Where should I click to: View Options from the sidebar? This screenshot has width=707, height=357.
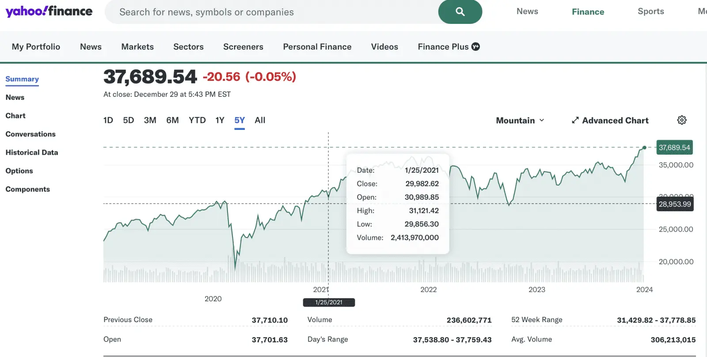[19, 171]
